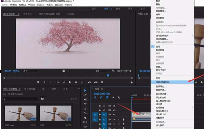The height and width of the screenshot is (129, 204).
Task: Toggle V3 track output eye
Action: coord(114,106)
